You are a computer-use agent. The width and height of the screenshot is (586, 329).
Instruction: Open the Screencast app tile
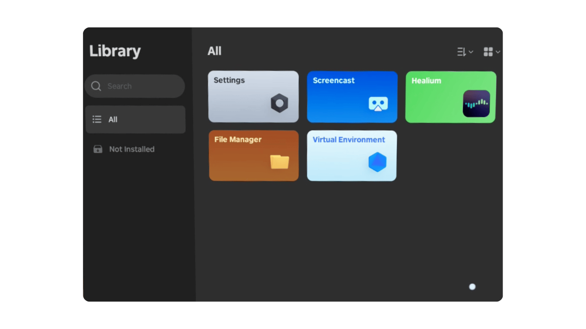352,97
